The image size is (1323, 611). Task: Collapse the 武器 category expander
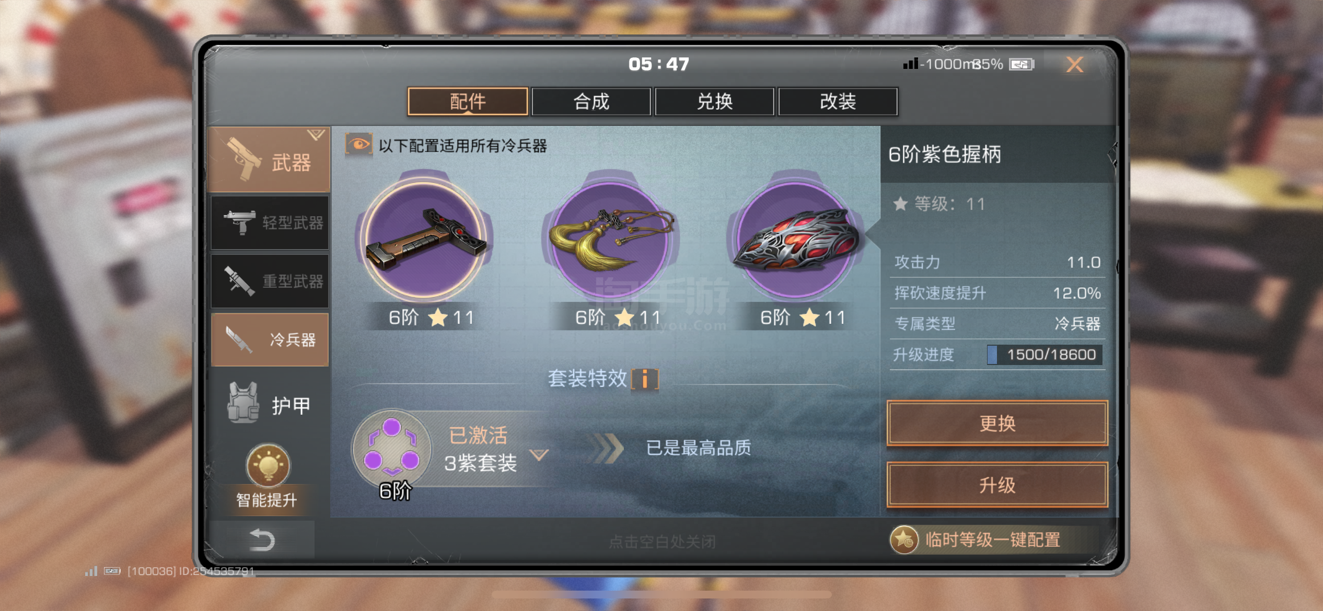pos(316,135)
